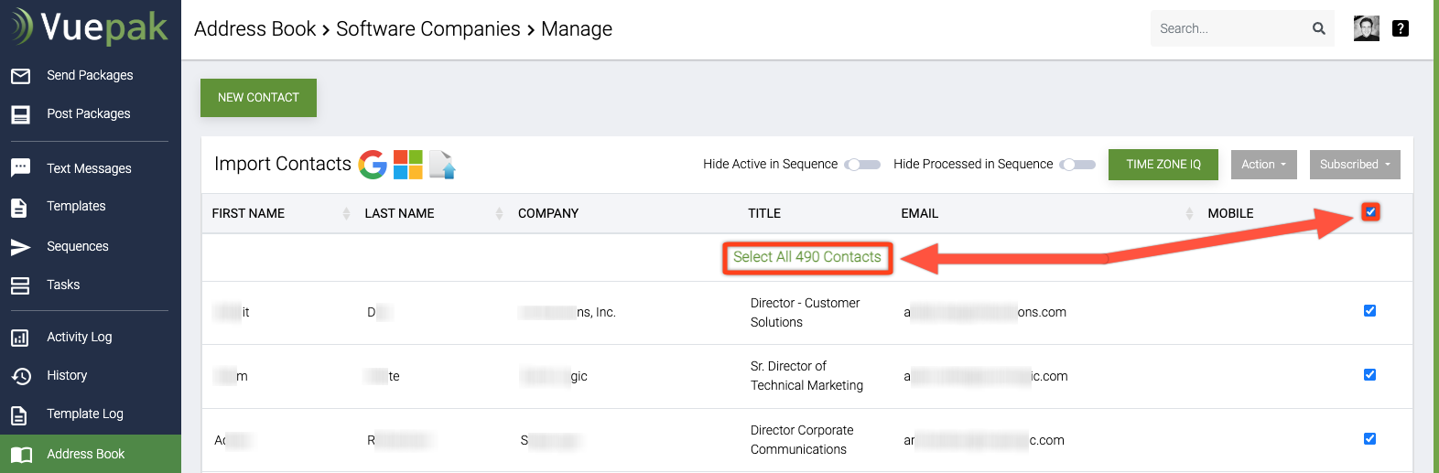Click the Director Corporate Communications title cell
The image size is (1439, 473).
pyautogui.click(x=802, y=440)
